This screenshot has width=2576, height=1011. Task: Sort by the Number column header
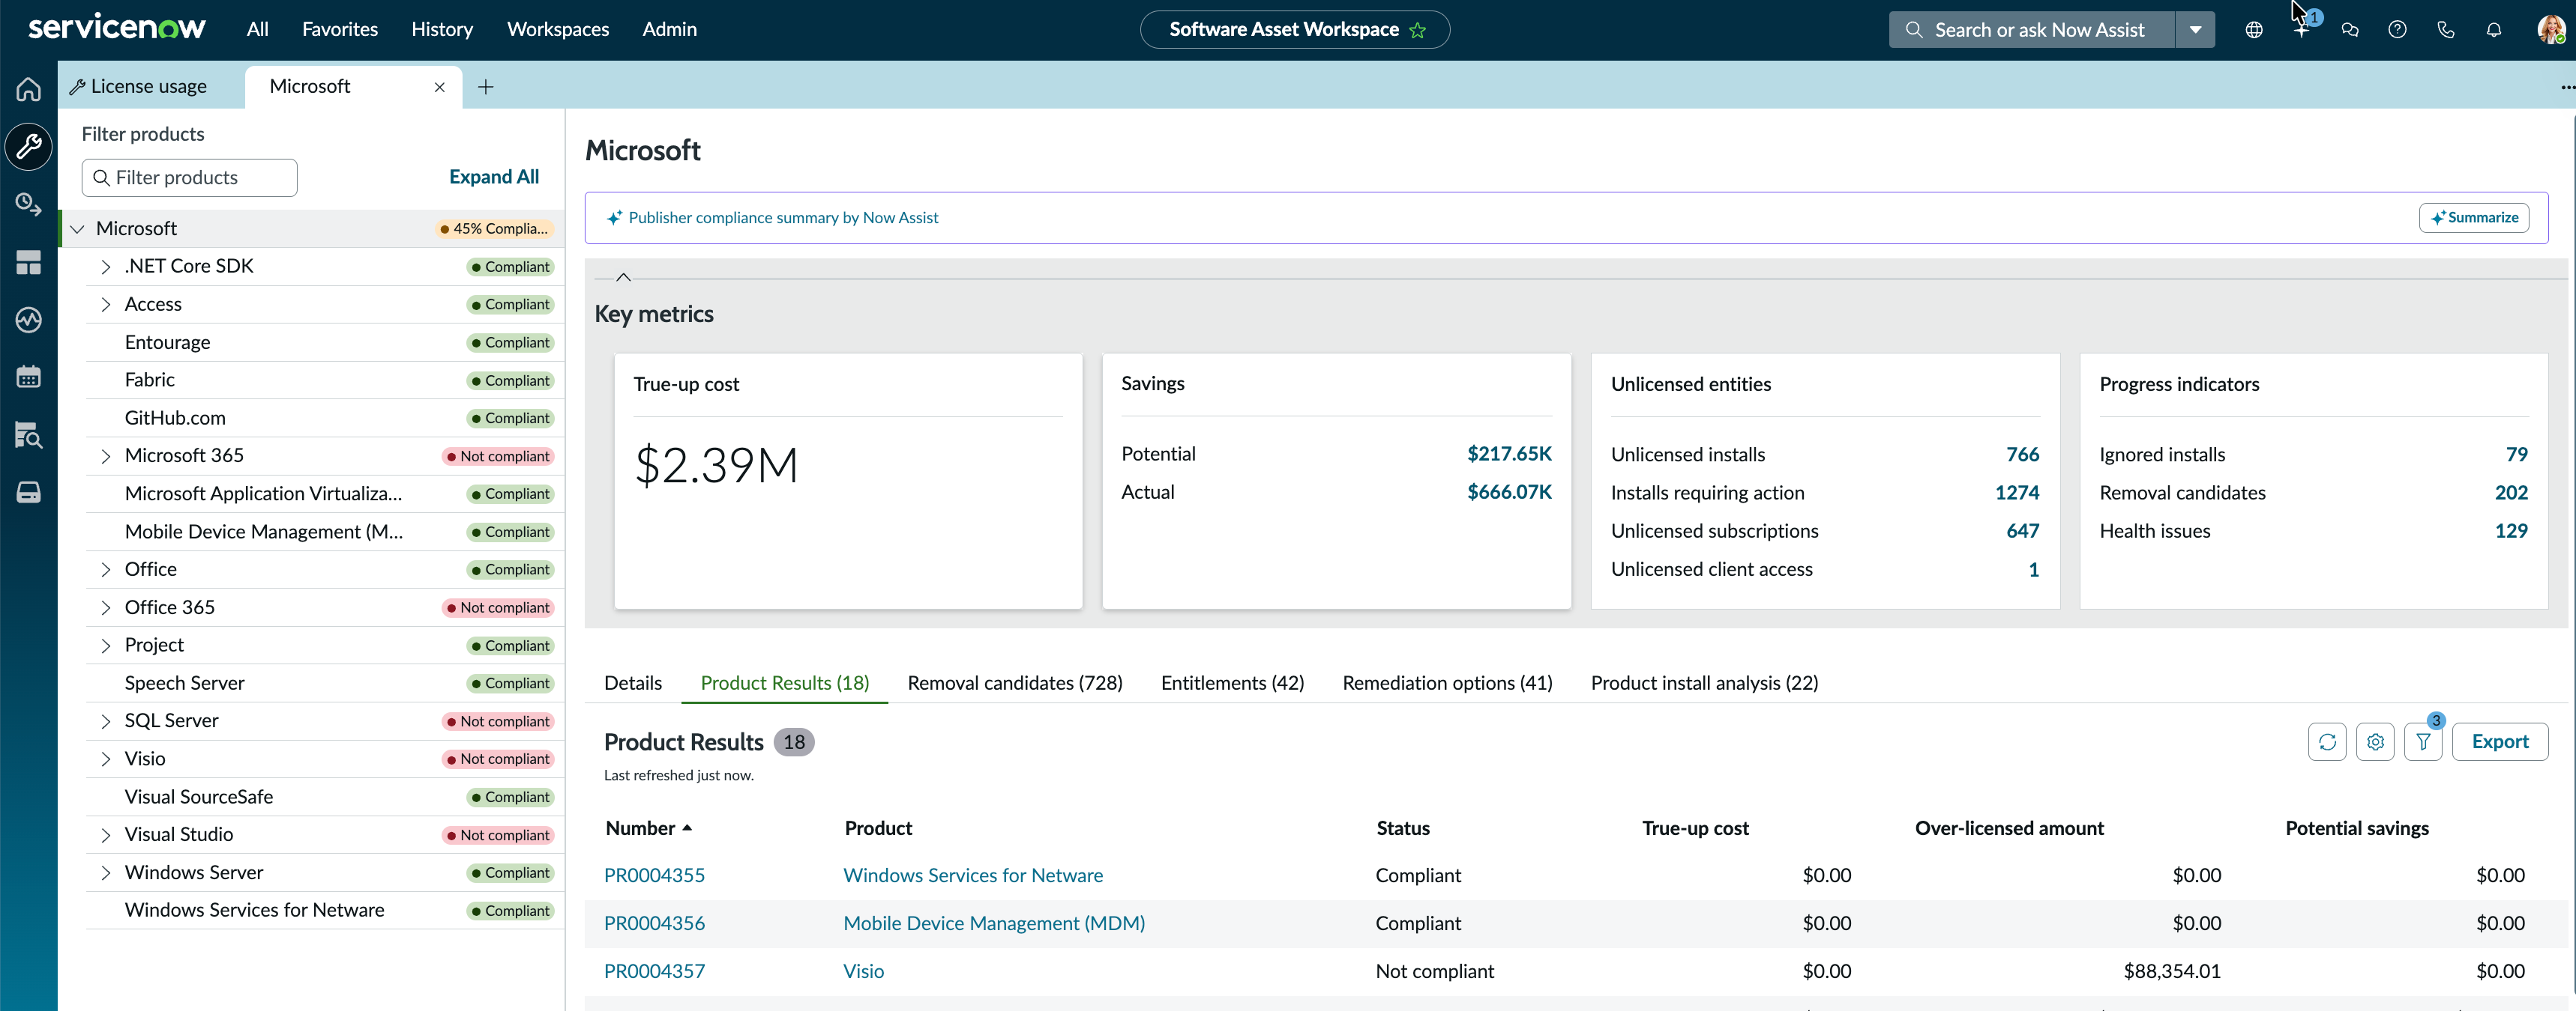[649, 828]
